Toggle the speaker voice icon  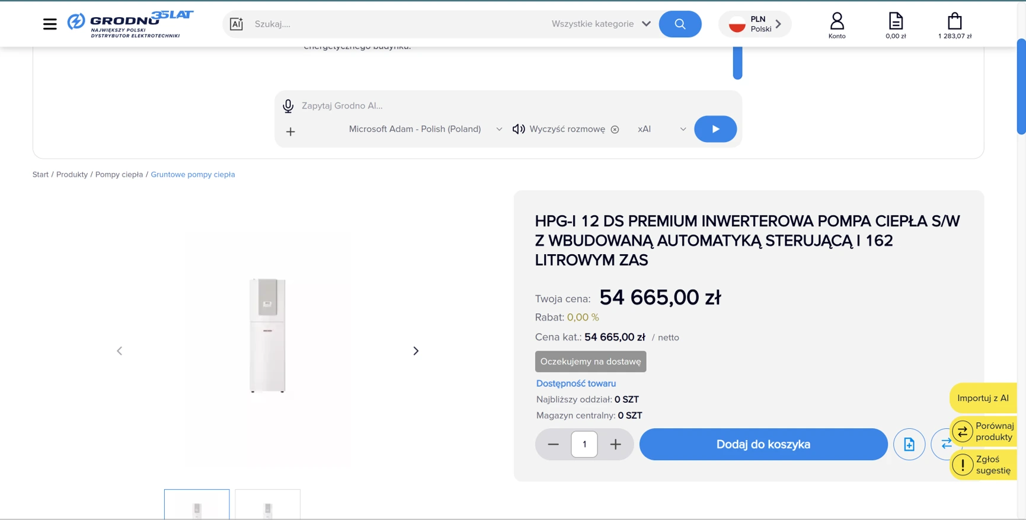coord(519,129)
